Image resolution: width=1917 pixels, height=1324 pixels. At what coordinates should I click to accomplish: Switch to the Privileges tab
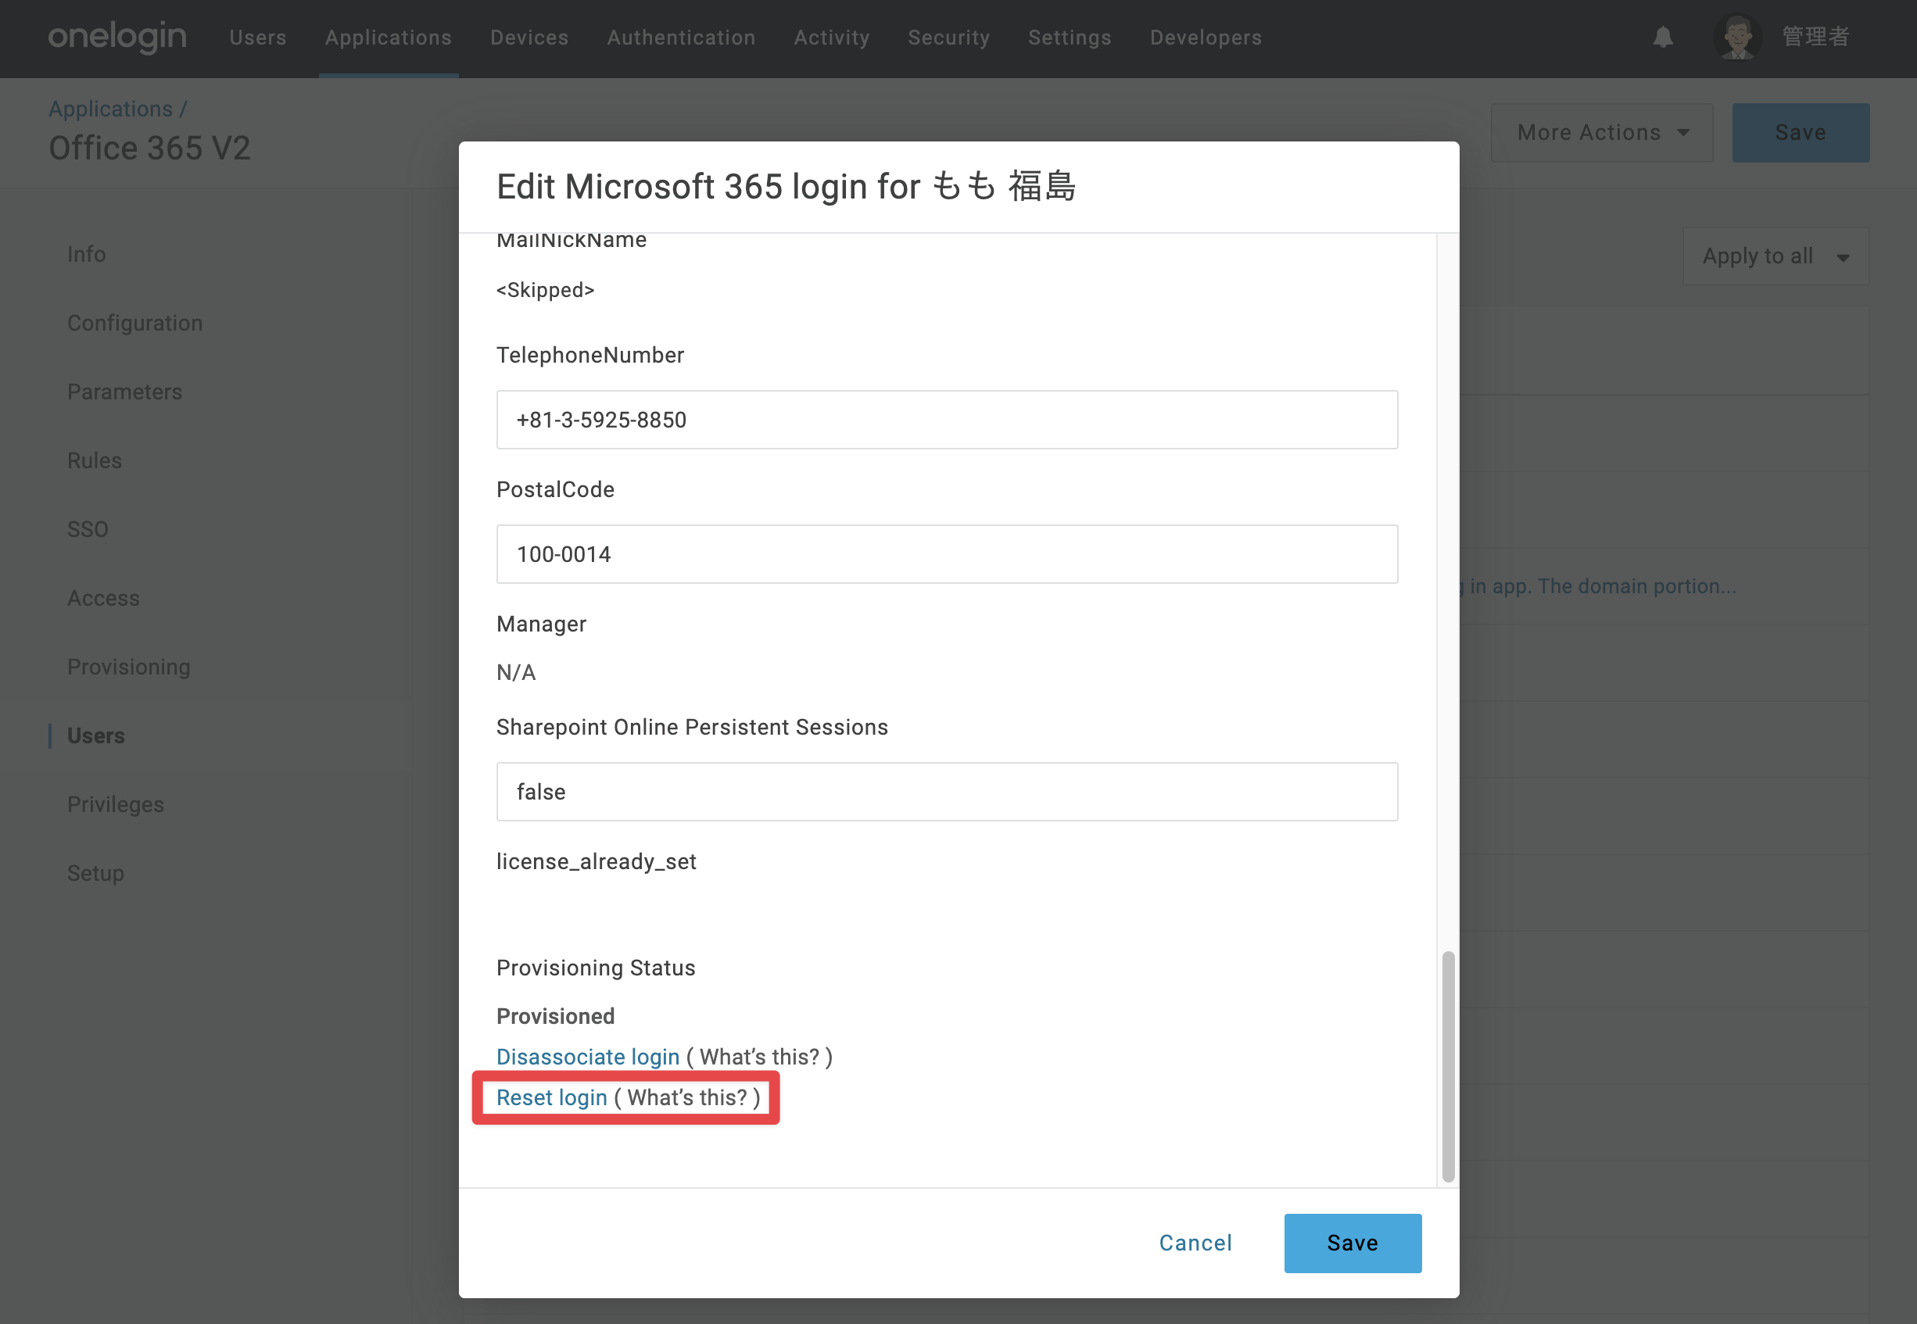(116, 805)
